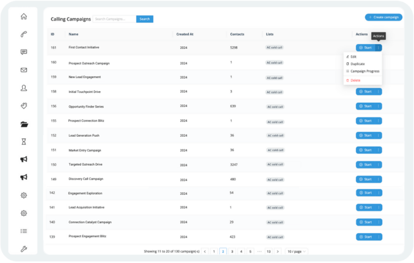Open the chat messages sidebar icon

point(24,52)
